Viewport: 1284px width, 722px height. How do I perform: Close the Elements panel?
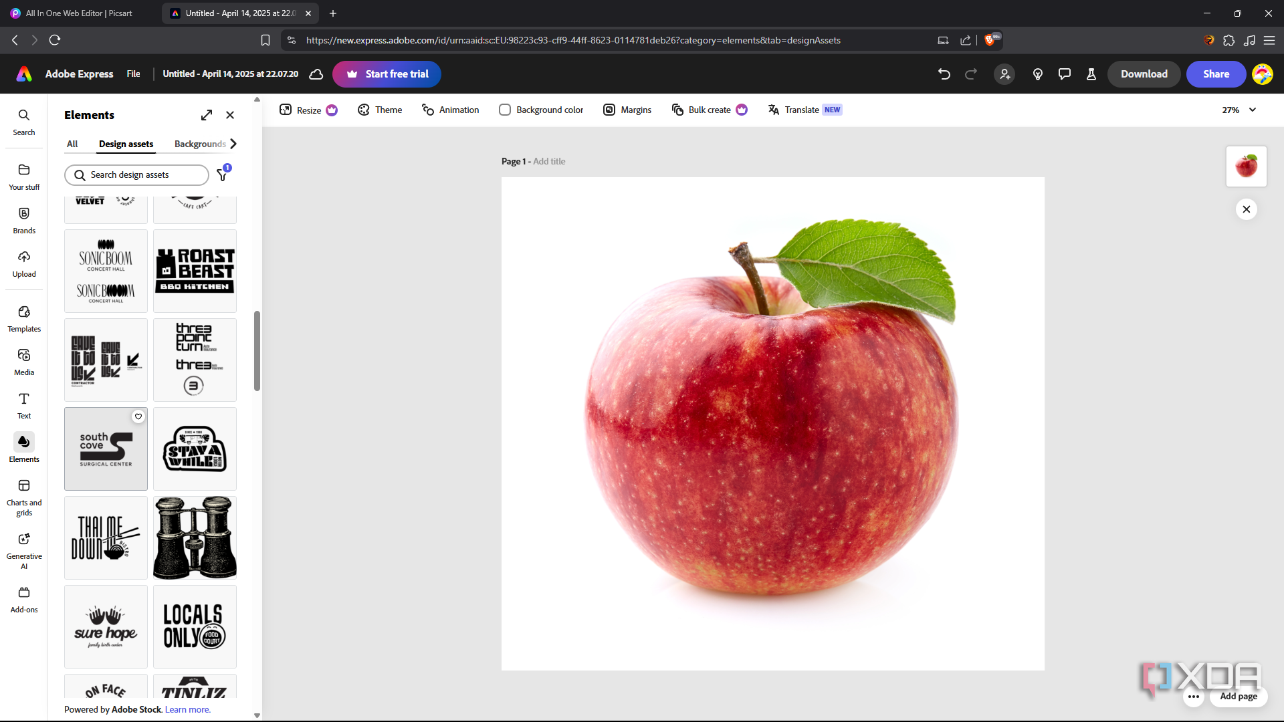pos(230,115)
